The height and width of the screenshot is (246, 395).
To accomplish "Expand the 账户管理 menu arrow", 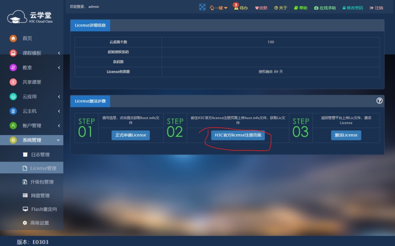I will [59, 126].
